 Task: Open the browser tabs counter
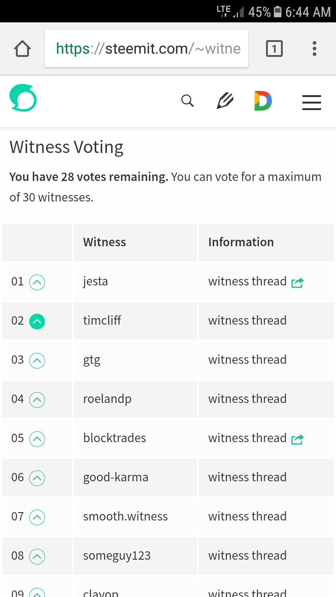point(274,49)
